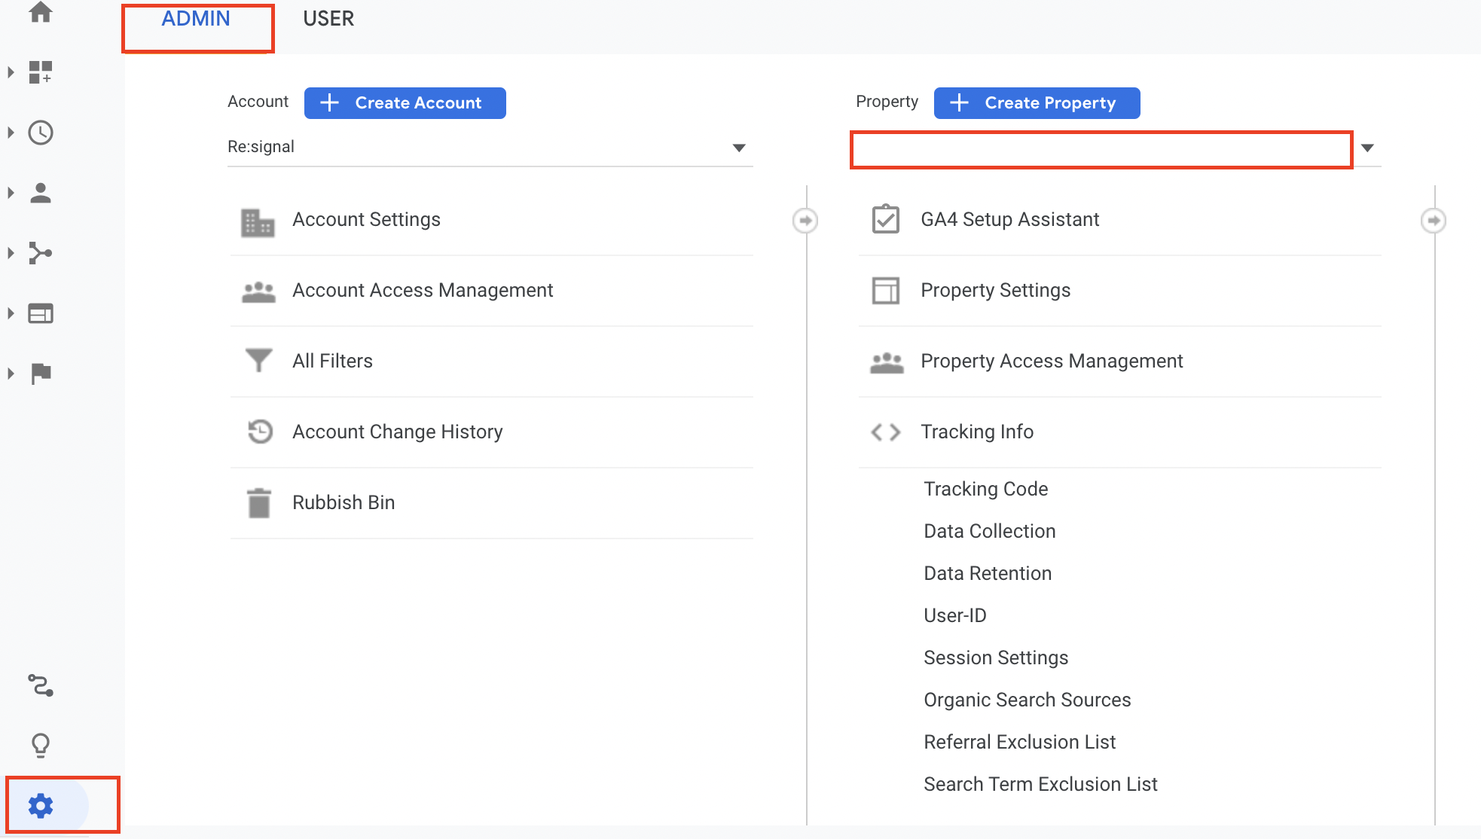Select the ADMIN tab

click(x=197, y=18)
